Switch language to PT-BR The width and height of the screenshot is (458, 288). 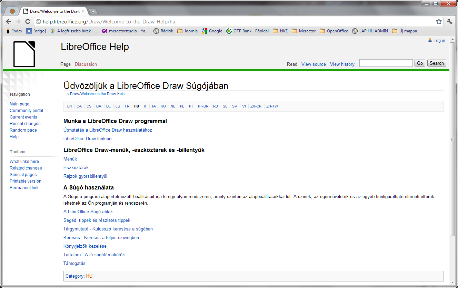tap(203, 106)
